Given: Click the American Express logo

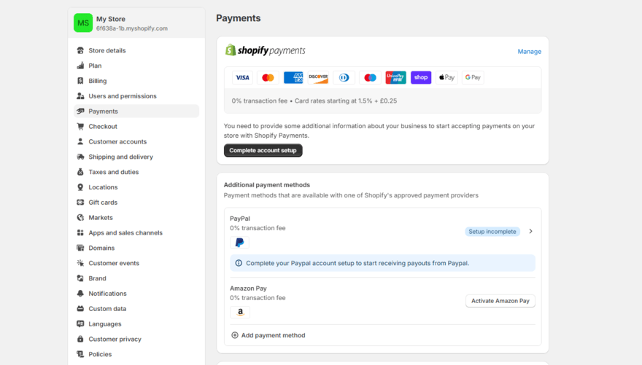Looking at the screenshot, I should pyautogui.click(x=293, y=77).
